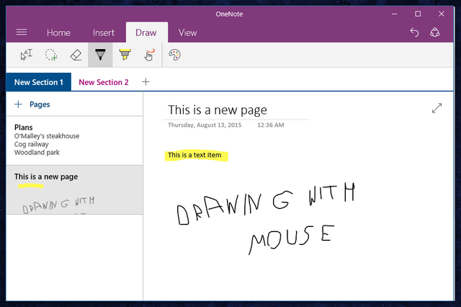
Task: Open the Insert tab
Action: (x=104, y=32)
